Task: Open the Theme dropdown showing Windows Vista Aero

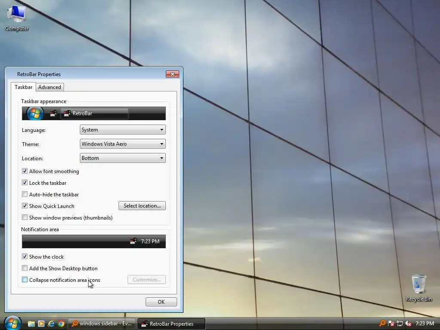Action: (122, 144)
